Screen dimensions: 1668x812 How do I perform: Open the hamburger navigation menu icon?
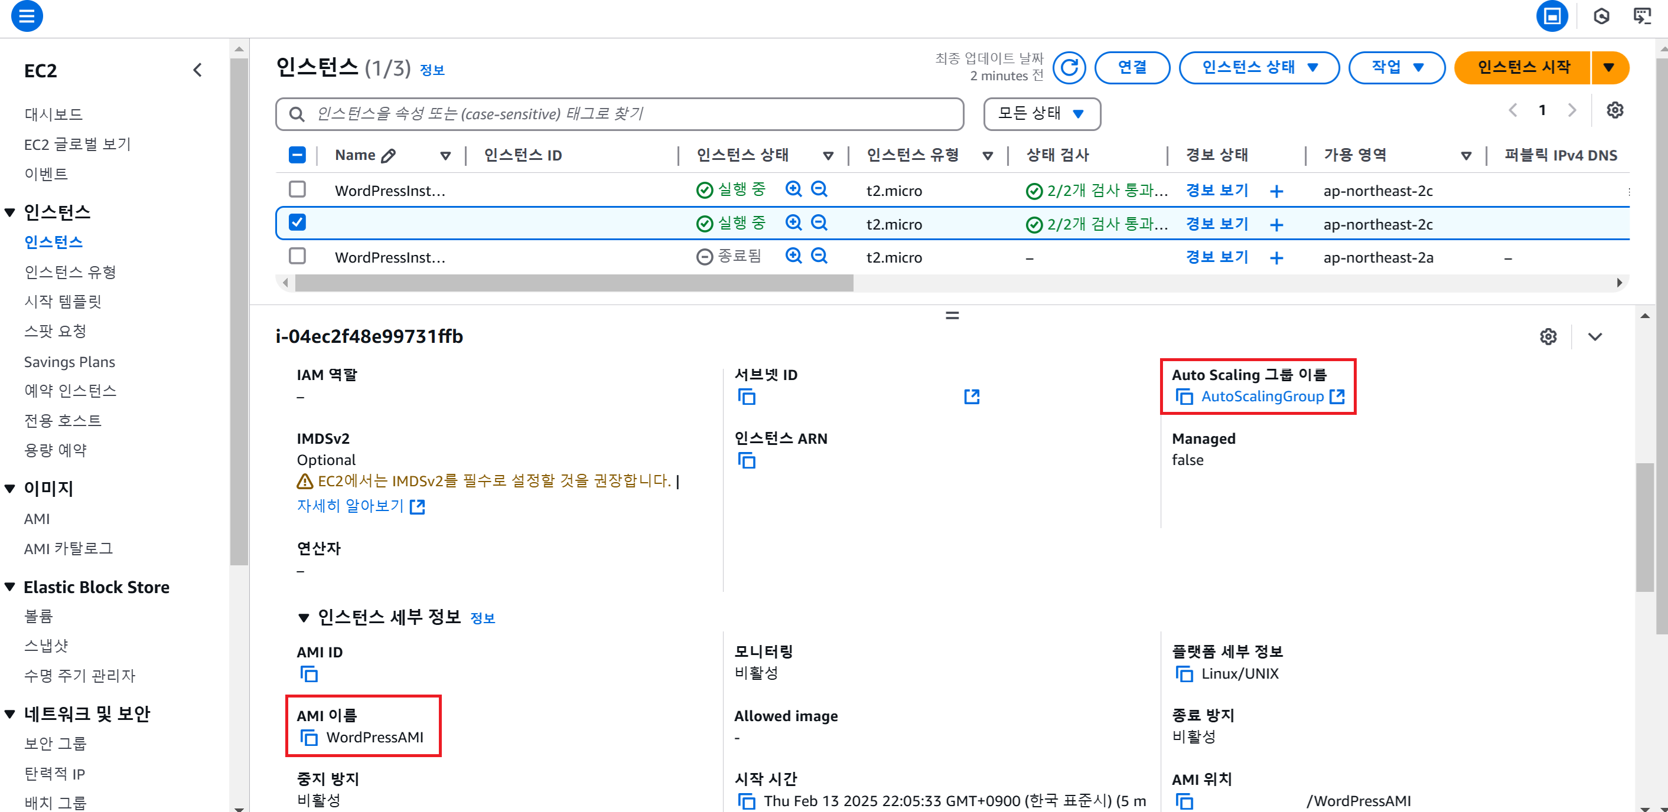coord(27,15)
